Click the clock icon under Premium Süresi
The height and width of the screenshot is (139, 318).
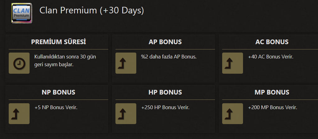tap(19, 63)
